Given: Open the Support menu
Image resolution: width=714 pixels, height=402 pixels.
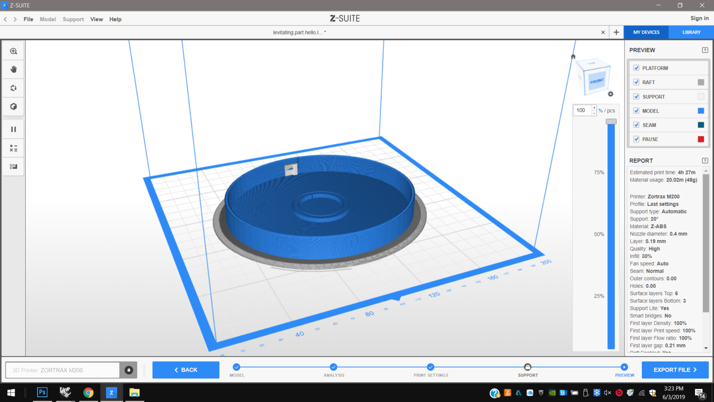Looking at the screenshot, I should click(x=73, y=19).
